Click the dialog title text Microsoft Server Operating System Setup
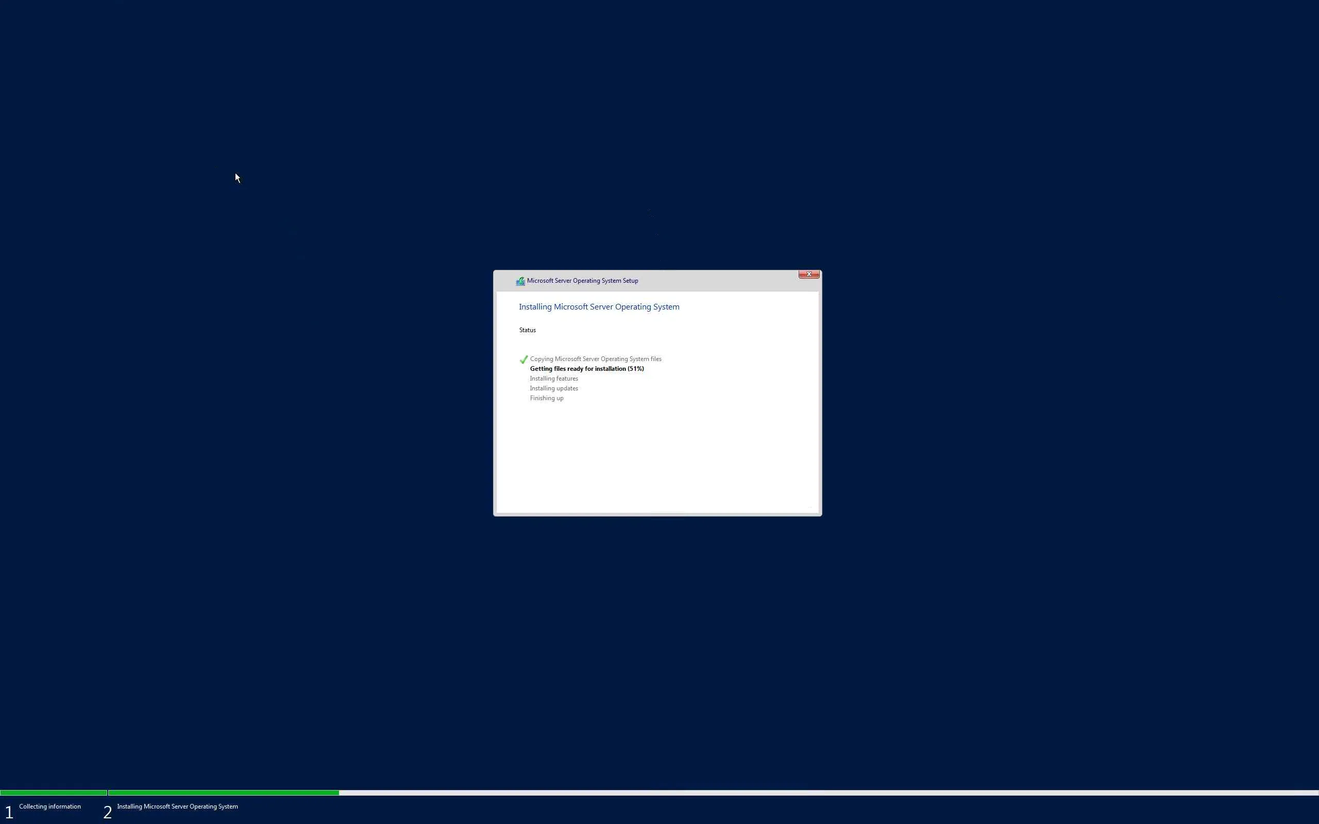This screenshot has width=1319, height=824. click(582, 281)
